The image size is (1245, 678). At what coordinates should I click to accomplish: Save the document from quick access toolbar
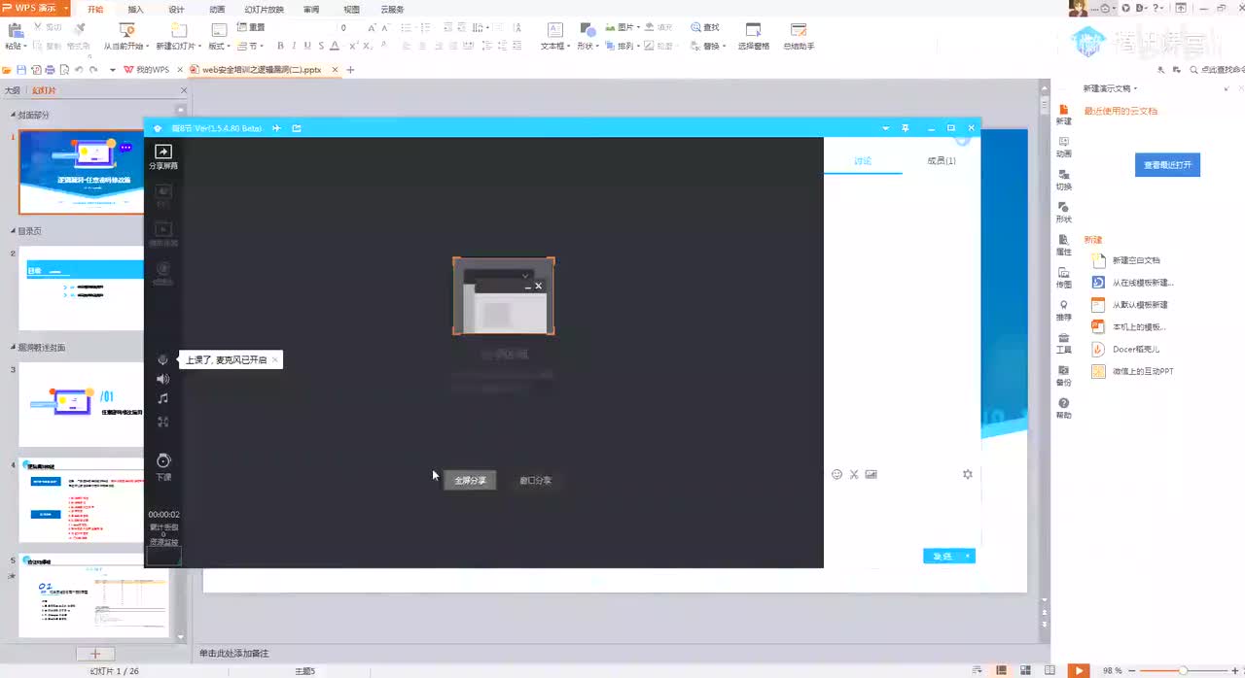(x=21, y=70)
